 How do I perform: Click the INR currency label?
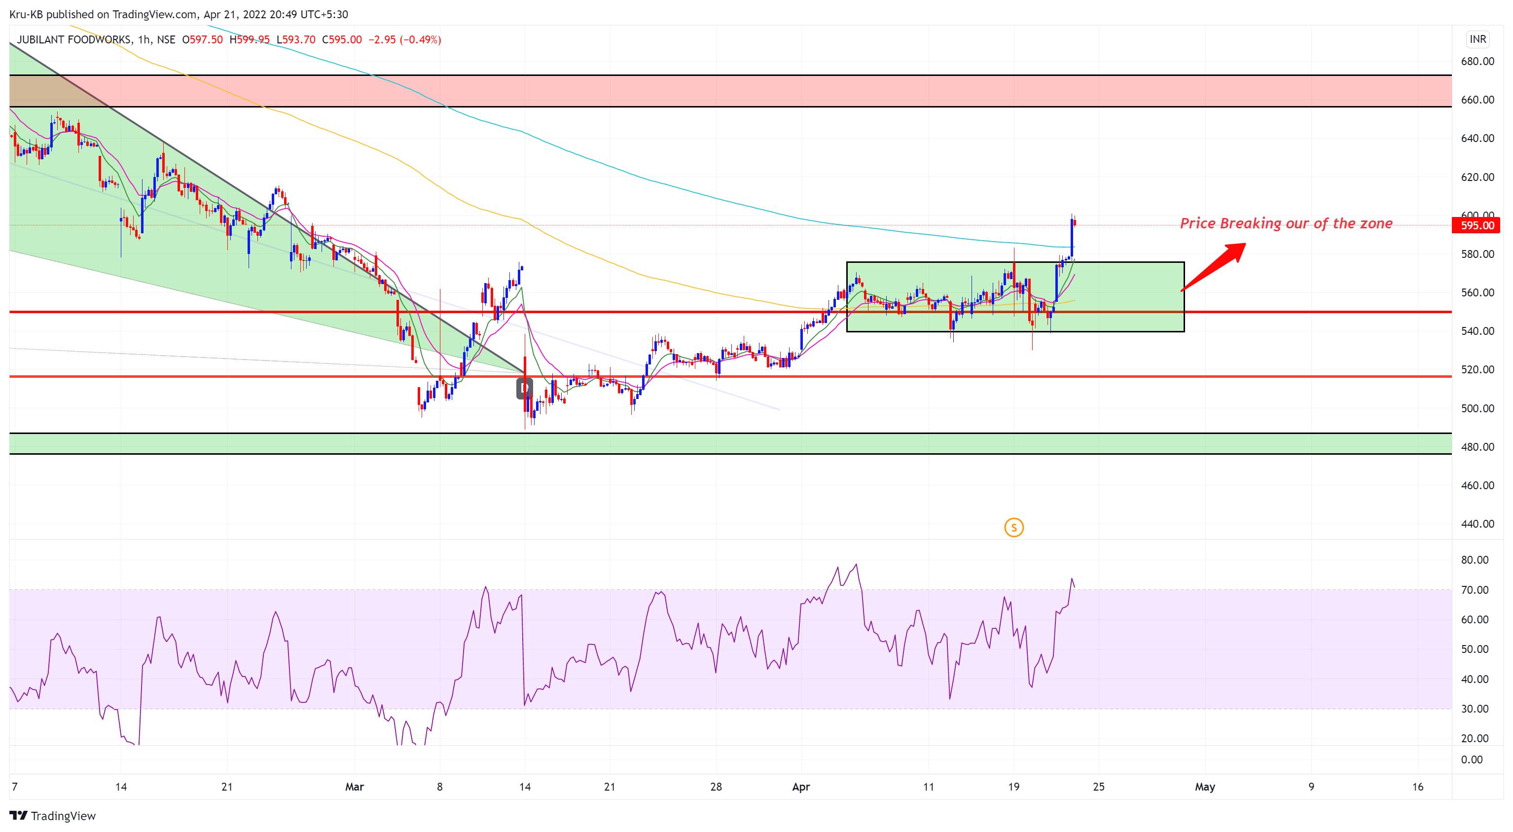pos(1478,39)
